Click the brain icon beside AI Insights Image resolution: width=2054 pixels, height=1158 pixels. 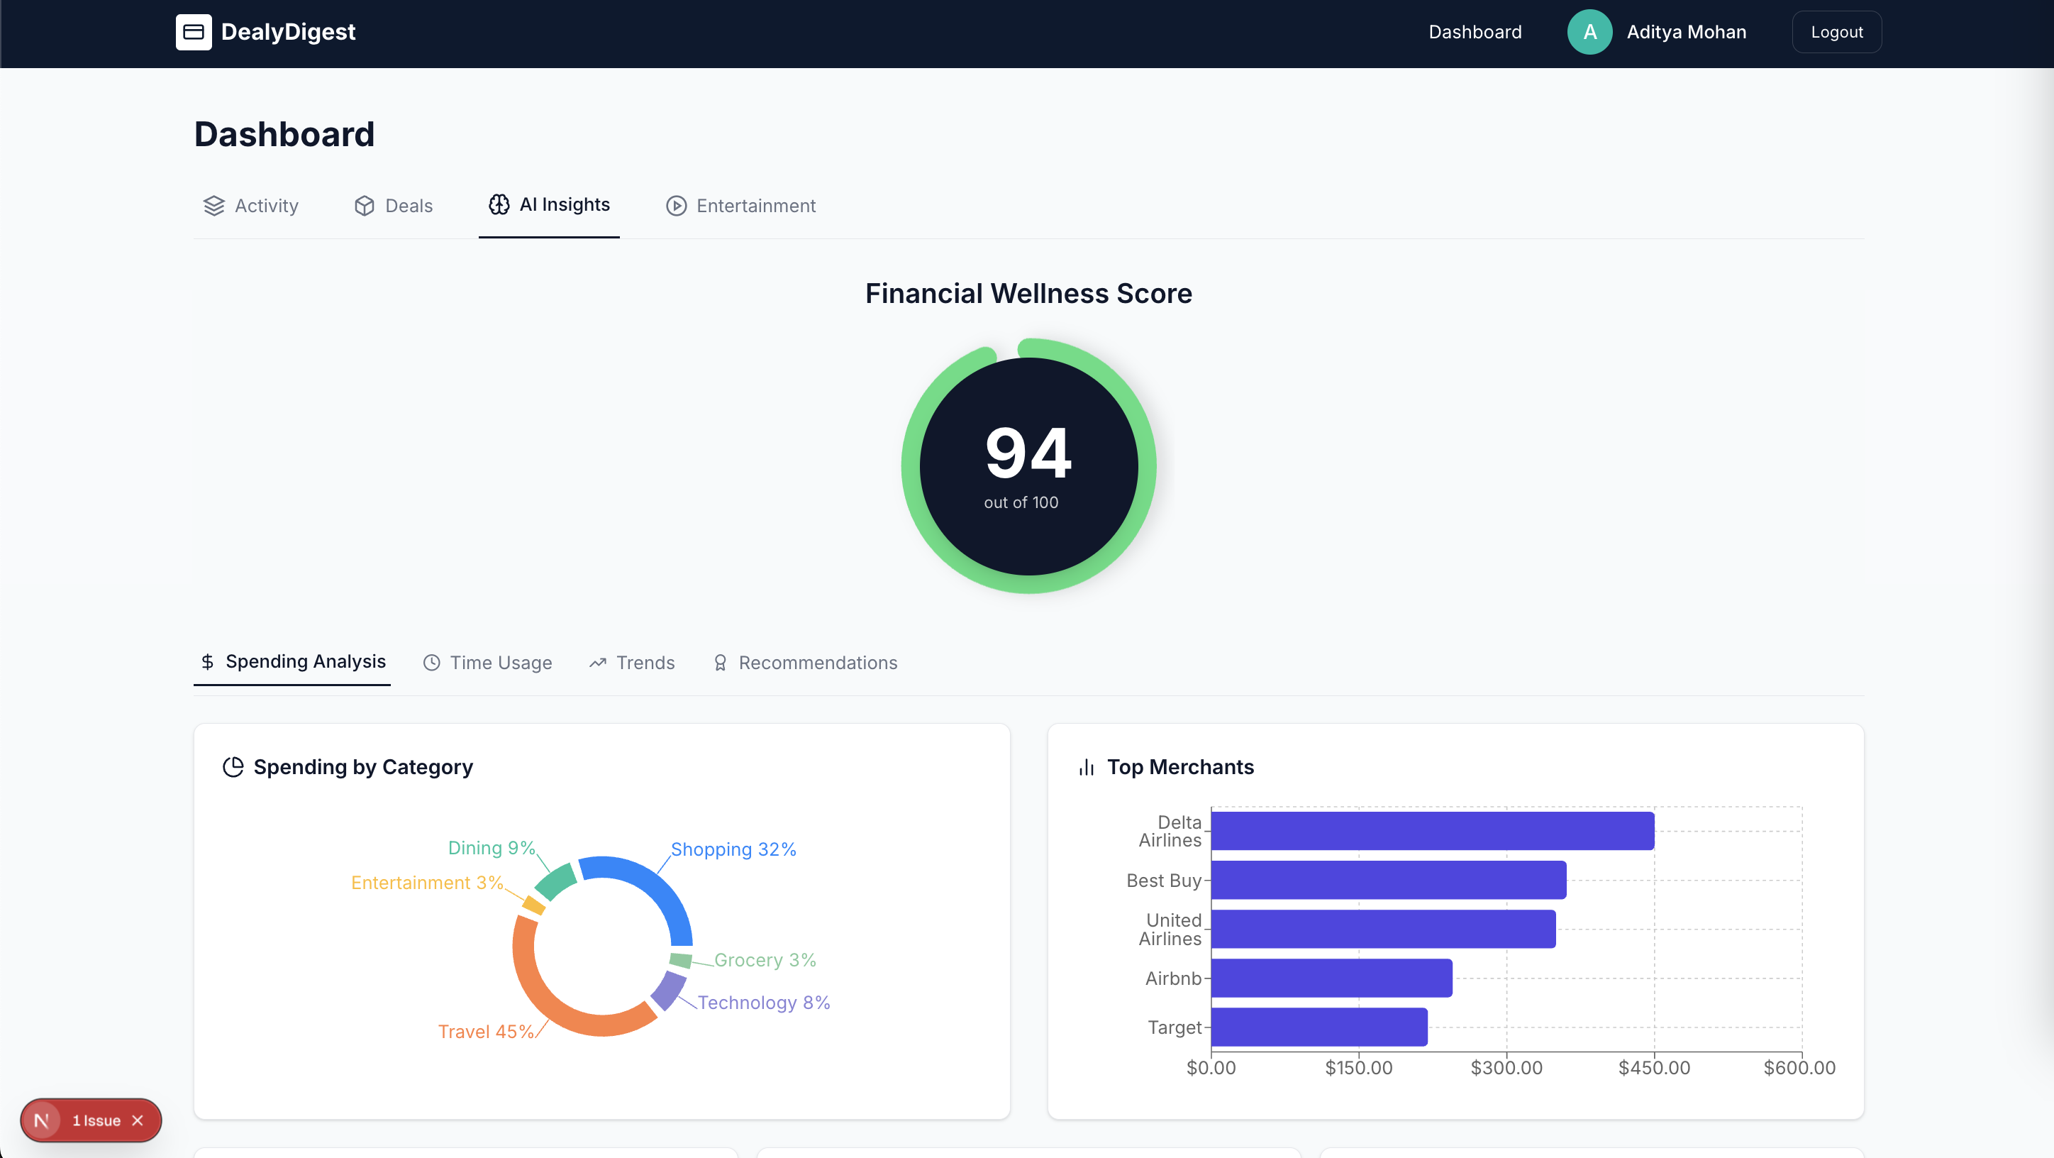(499, 205)
